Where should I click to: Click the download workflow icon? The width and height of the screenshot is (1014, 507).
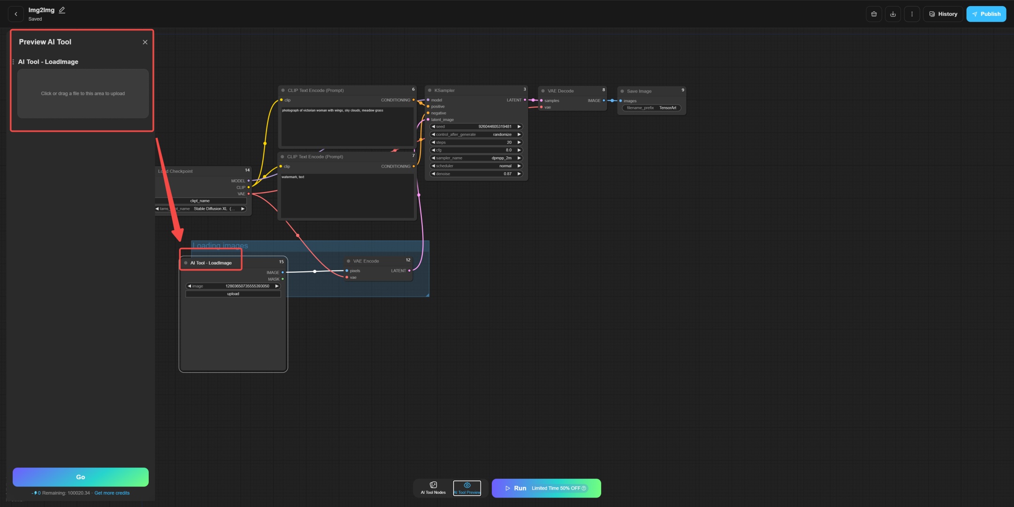point(893,14)
